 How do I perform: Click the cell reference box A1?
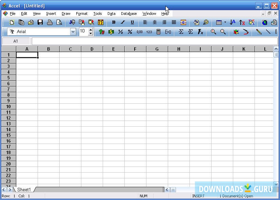(x=16, y=41)
